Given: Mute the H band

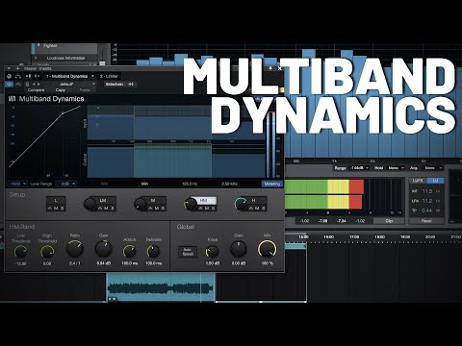Looking at the screenshot, I should [x=257, y=209].
